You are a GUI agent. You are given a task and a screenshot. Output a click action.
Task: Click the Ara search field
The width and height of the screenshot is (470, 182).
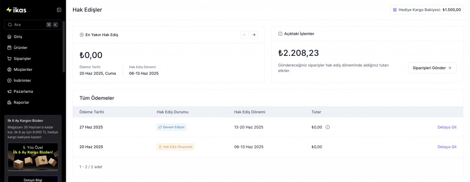coord(33,25)
